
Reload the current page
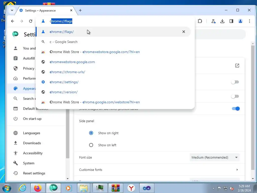coord(30,21)
